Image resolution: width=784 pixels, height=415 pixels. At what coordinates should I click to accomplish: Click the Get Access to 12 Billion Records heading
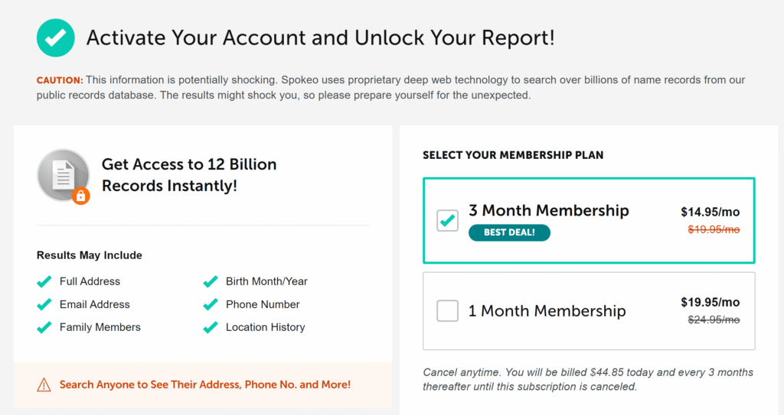click(x=189, y=175)
